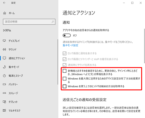This screenshot has height=118, width=145.
Task: Go to ホーム settings home
Action: pyautogui.click(x=12, y=13)
